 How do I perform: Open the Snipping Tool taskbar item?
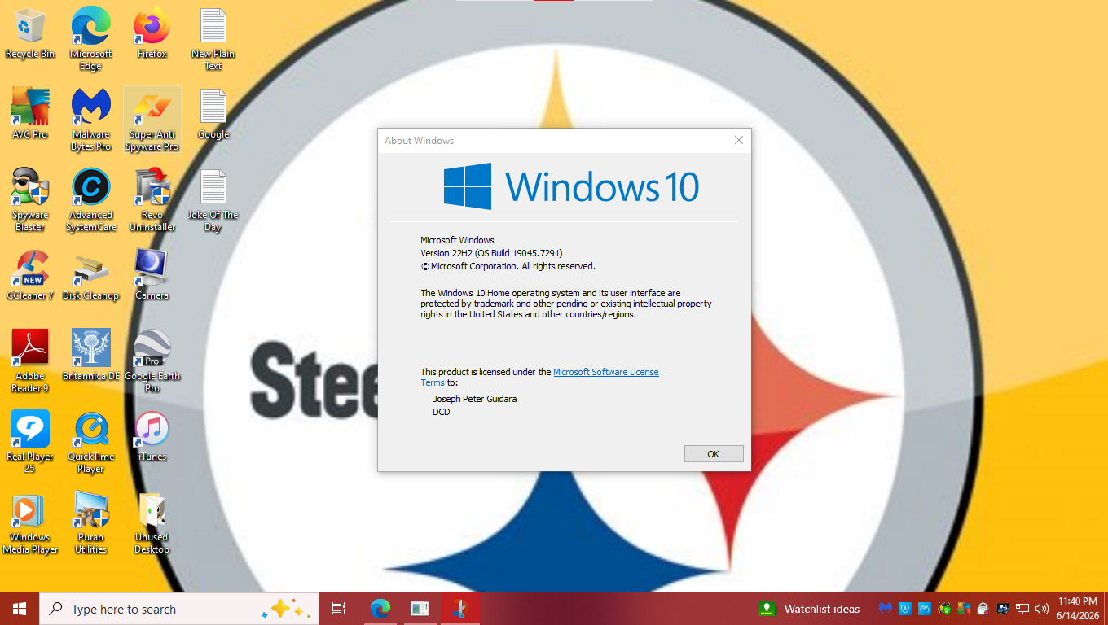tap(460, 609)
